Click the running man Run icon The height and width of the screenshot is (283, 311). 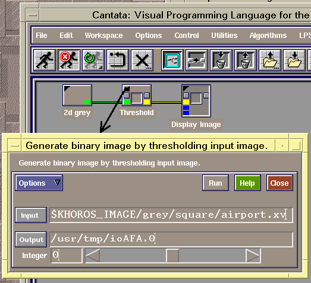click(x=44, y=60)
